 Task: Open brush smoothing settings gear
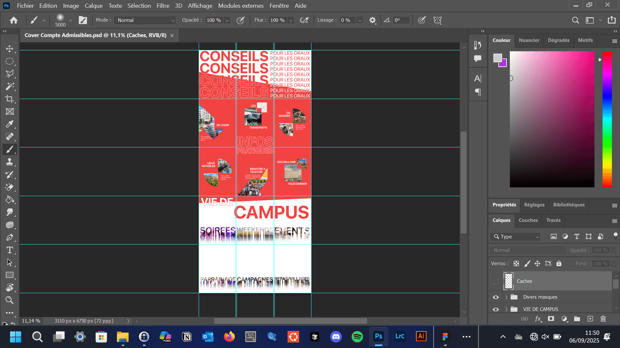(373, 20)
